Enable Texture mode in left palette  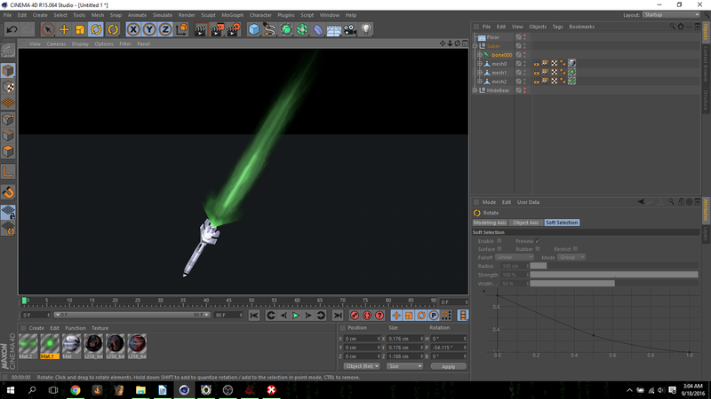[8, 87]
